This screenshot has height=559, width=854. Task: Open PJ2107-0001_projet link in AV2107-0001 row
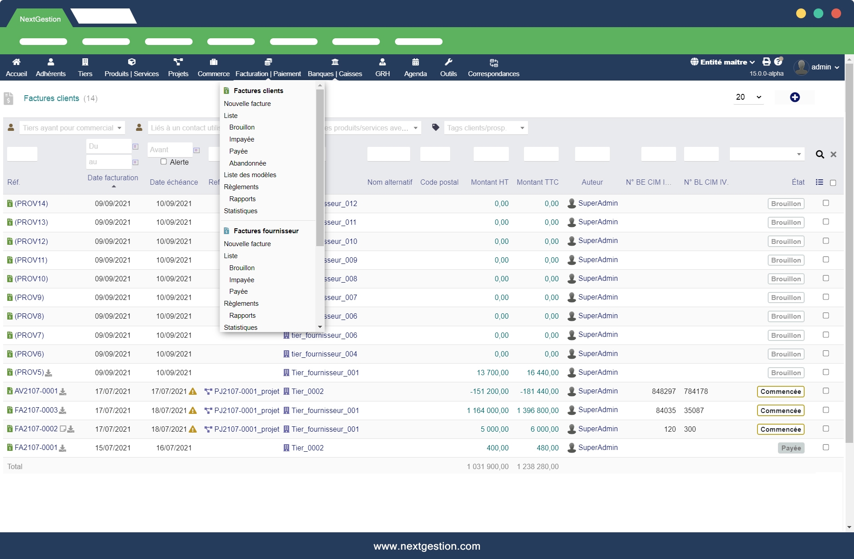[x=246, y=391]
